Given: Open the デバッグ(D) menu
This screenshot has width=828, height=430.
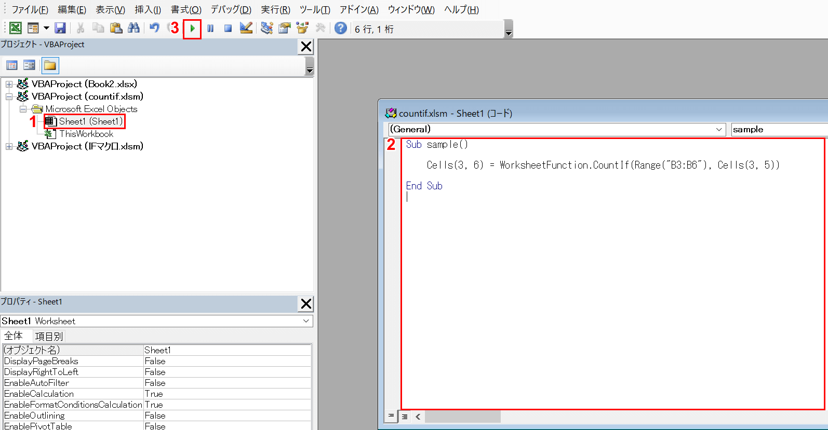Looking at the screenshot, I should (x=231, y=9).
